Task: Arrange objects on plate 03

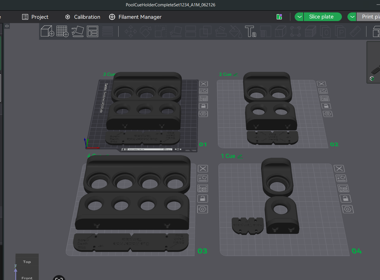Action: coord(203,188)
